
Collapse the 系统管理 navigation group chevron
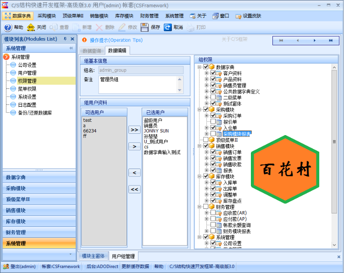[71, 48]
